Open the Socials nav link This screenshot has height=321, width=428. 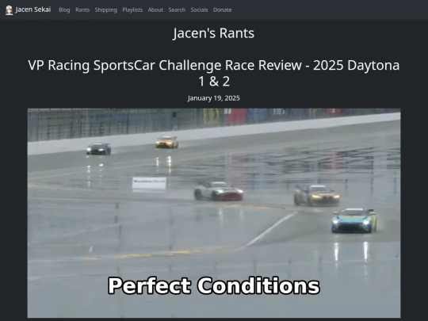tap(199, 10)
